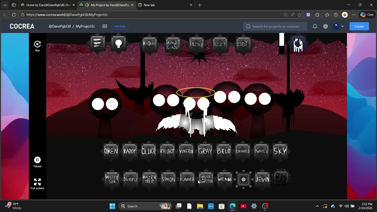Show hidden system tray icons
This screenshot has height=212, width=377.
point(317,206)
